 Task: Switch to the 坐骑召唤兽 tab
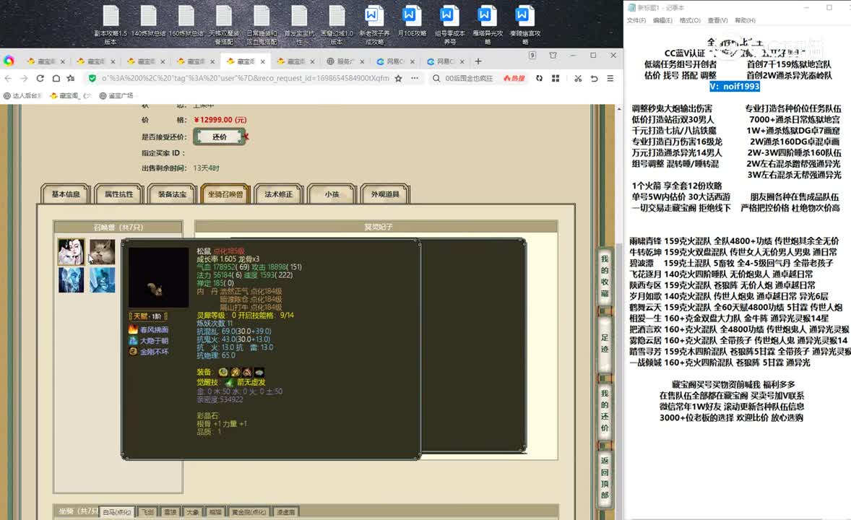point(225,194)
